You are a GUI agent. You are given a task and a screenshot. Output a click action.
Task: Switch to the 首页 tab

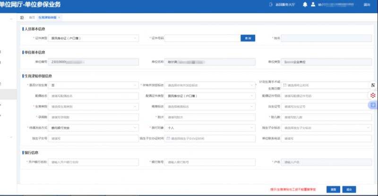(32, 17)
